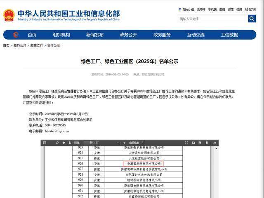The image size is (264, 198).
Task: Click the 政策文件 breadcrumb link
Action: pyautogui.click(x=36, y=45)
